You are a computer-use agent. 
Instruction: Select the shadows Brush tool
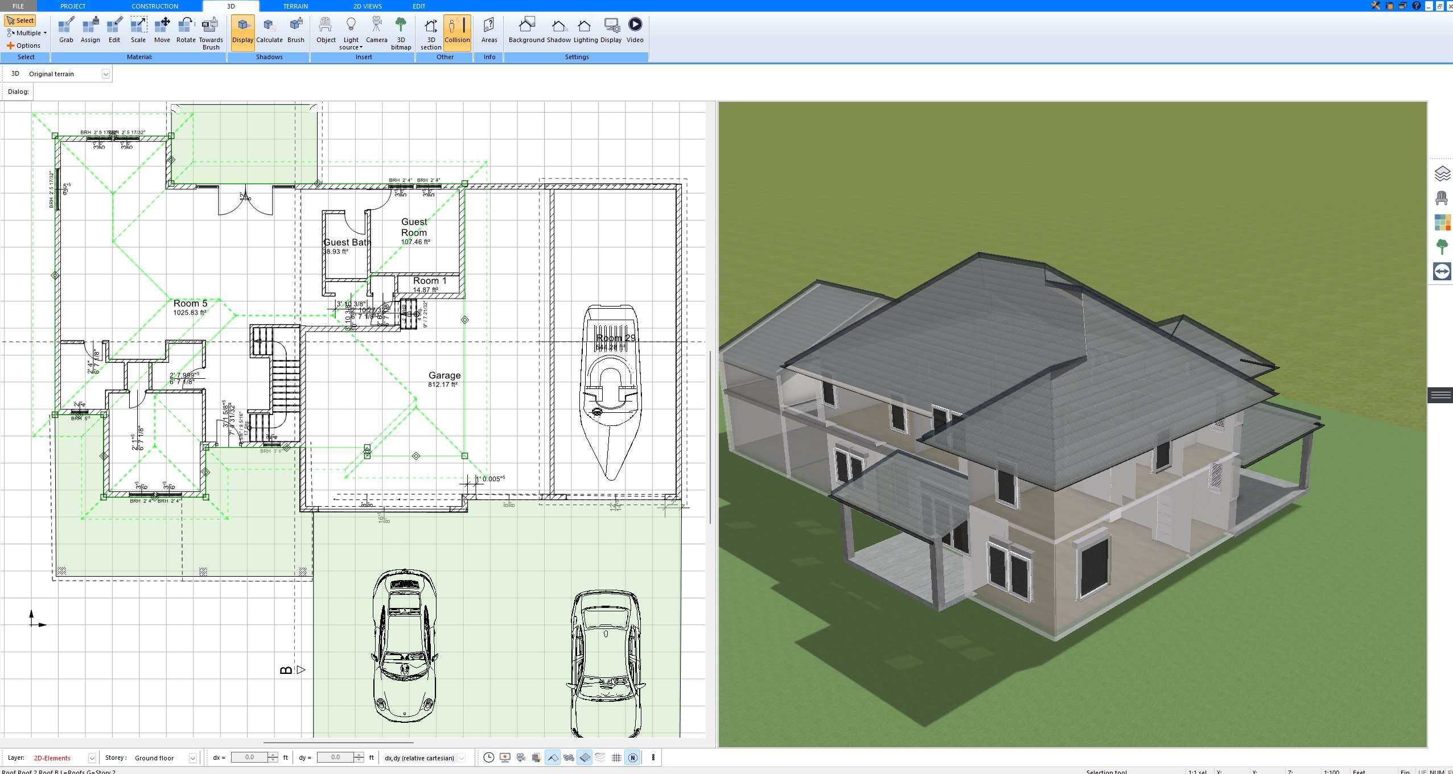pyautogui.click(x=296, y=30)
